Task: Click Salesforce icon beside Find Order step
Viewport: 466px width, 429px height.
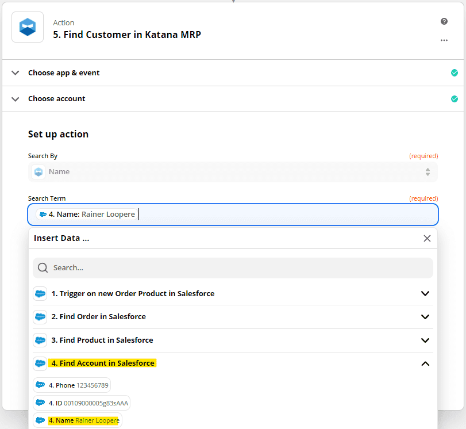Action: (40, 317)
